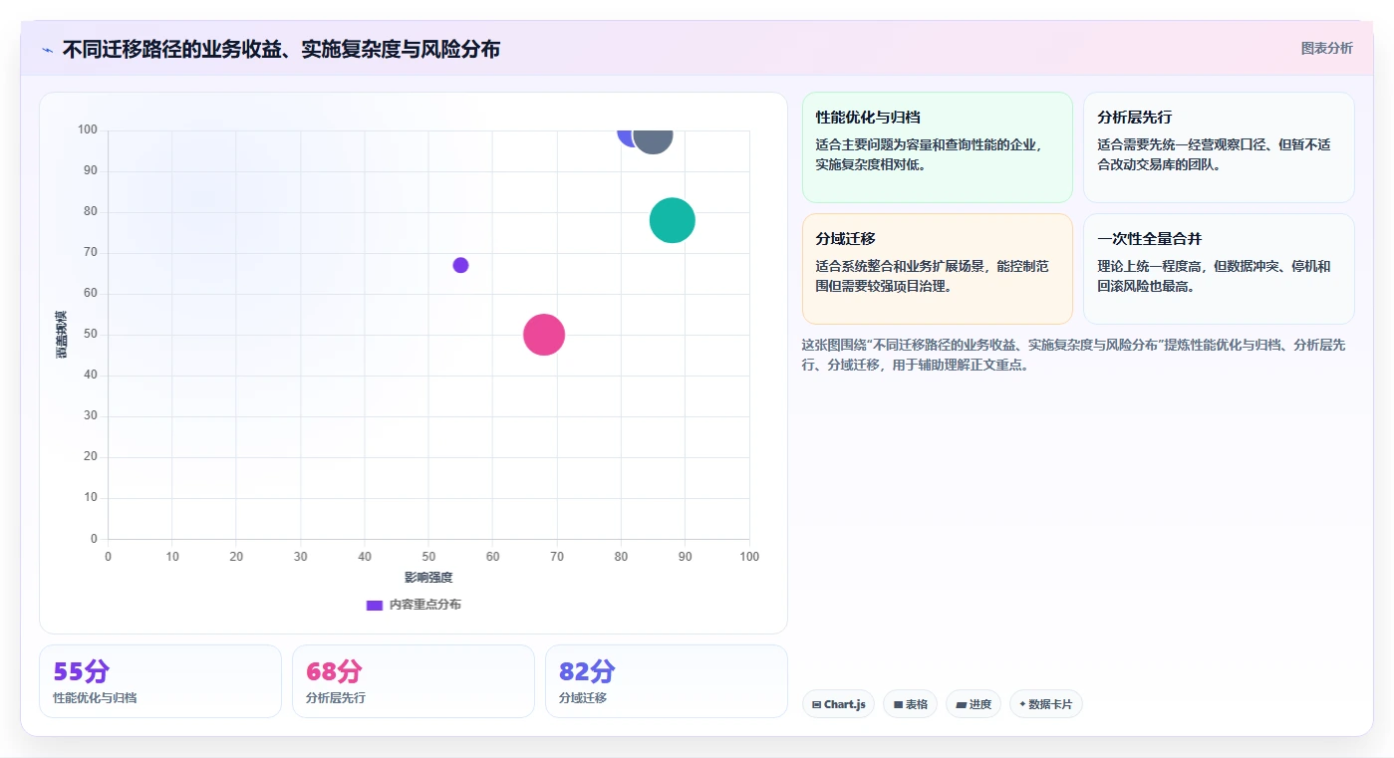Click the lightning icon beside the title
Viewport: 1394px width, 758px height.
[x=48, y=50]
